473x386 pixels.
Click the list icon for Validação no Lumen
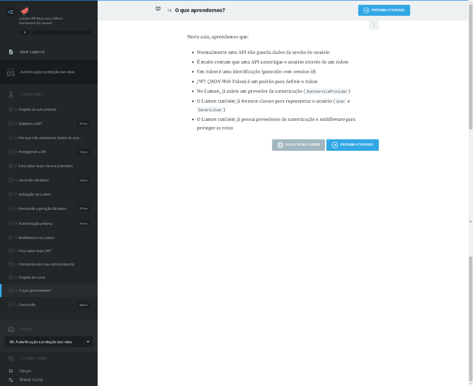(11, 194)
